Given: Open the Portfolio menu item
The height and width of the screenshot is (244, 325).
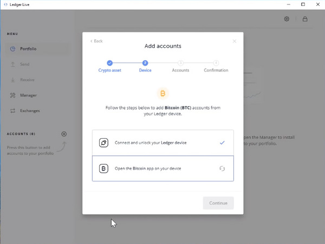Looking at the screenshot, I should (37, 49).
